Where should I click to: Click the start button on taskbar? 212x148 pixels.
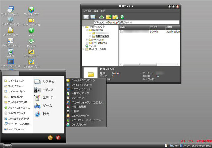7,145
